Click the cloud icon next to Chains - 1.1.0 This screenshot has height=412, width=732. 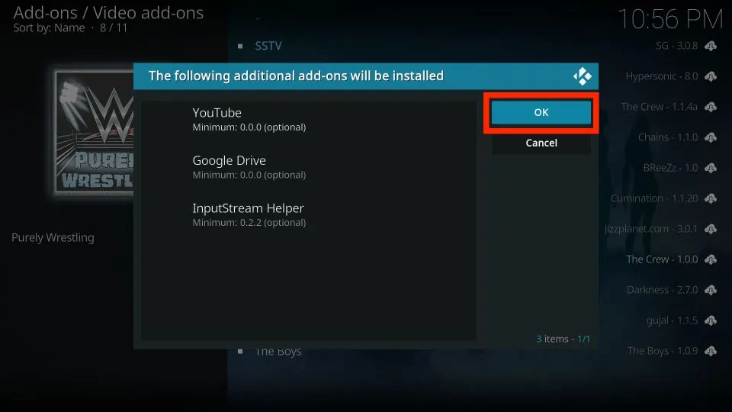click(711, 137)
